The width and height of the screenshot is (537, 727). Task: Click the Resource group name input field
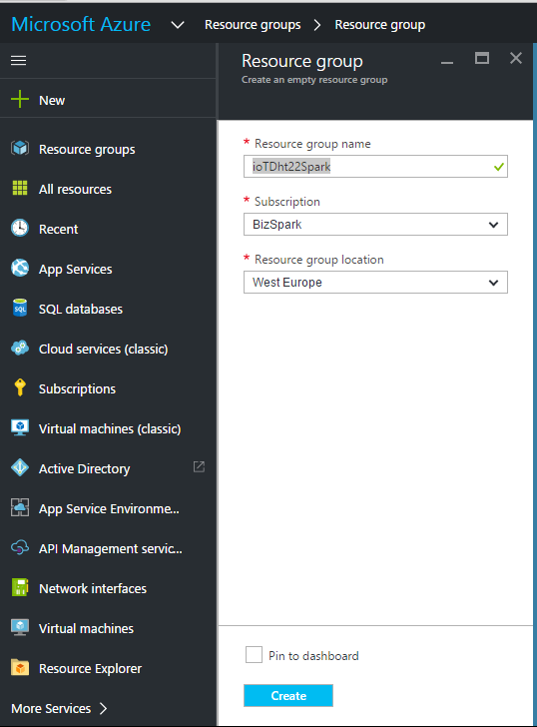(375, 167)
